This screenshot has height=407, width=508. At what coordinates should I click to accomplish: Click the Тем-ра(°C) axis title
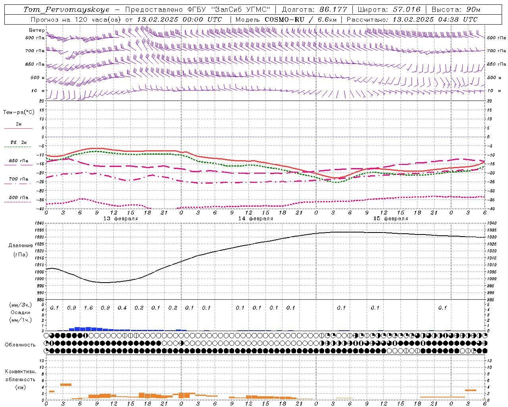pos(19,112)
